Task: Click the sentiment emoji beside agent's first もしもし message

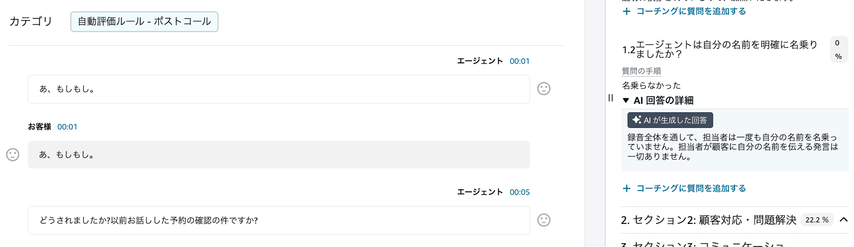Action: [543, 89]
